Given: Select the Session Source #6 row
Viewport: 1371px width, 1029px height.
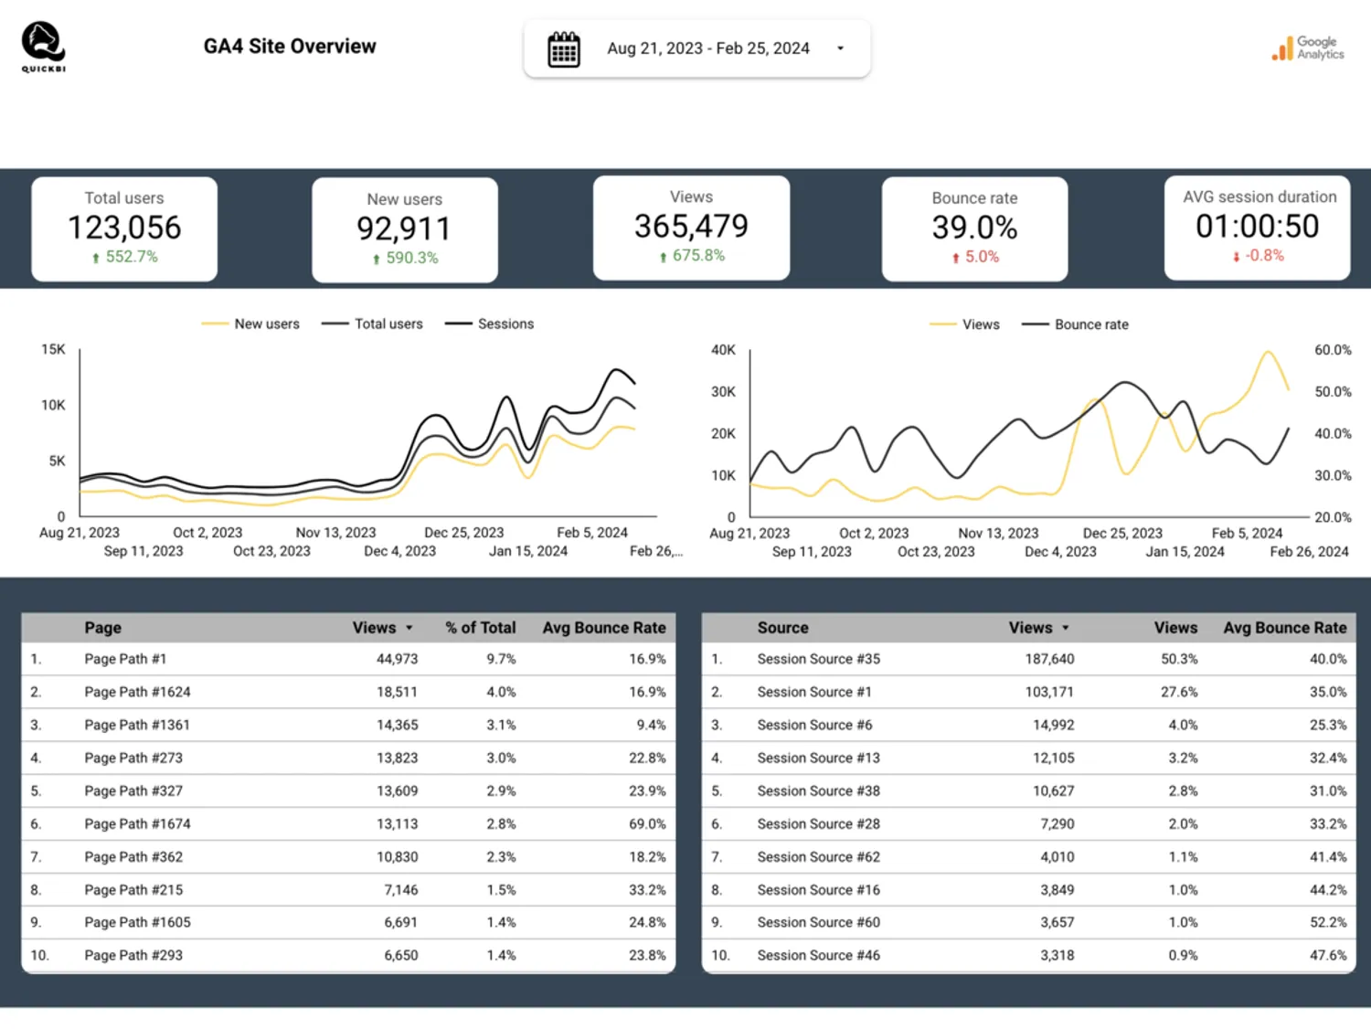Looking at the screenshot, I should click(1029, 725).
